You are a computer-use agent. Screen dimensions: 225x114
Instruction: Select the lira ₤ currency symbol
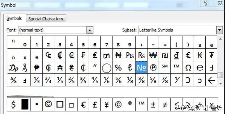point(95,55)
